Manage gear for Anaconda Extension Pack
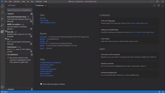Screen dimensions: 165x93 coord(31,21)
